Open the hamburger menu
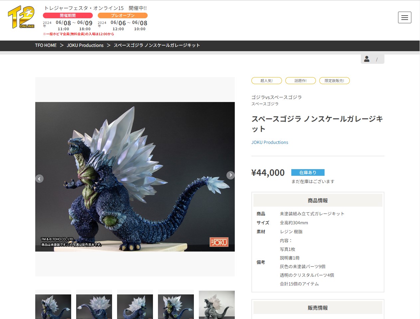420x319 pixels. [404, 18]
